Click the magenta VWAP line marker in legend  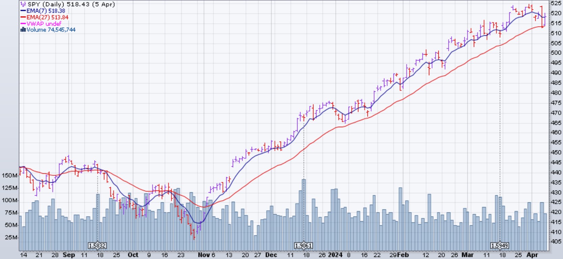[x=23, y=24]
